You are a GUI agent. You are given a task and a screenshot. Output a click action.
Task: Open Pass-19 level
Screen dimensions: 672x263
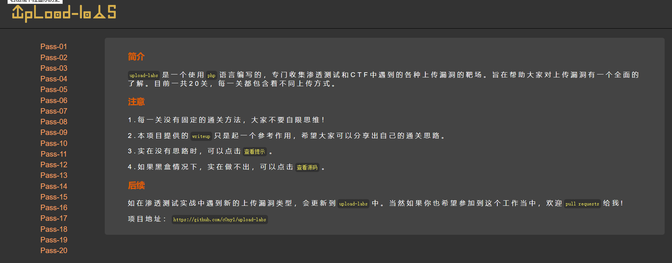[54, 240]
